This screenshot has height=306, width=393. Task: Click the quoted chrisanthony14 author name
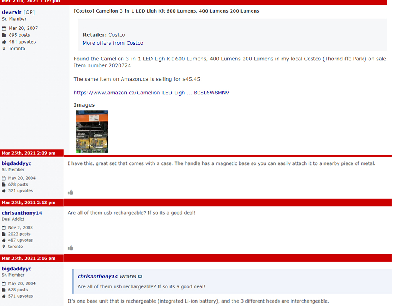tap(97, 277)
